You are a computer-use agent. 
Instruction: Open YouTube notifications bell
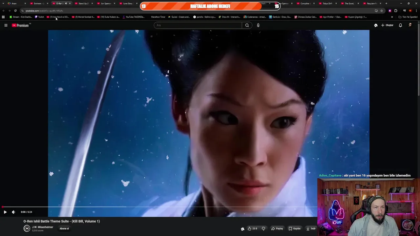(x=400, y=25)
